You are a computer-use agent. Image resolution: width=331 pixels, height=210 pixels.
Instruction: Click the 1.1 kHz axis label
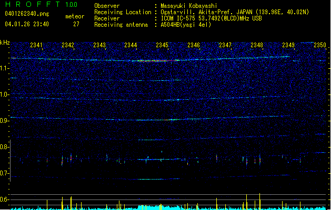coord(5,68)
